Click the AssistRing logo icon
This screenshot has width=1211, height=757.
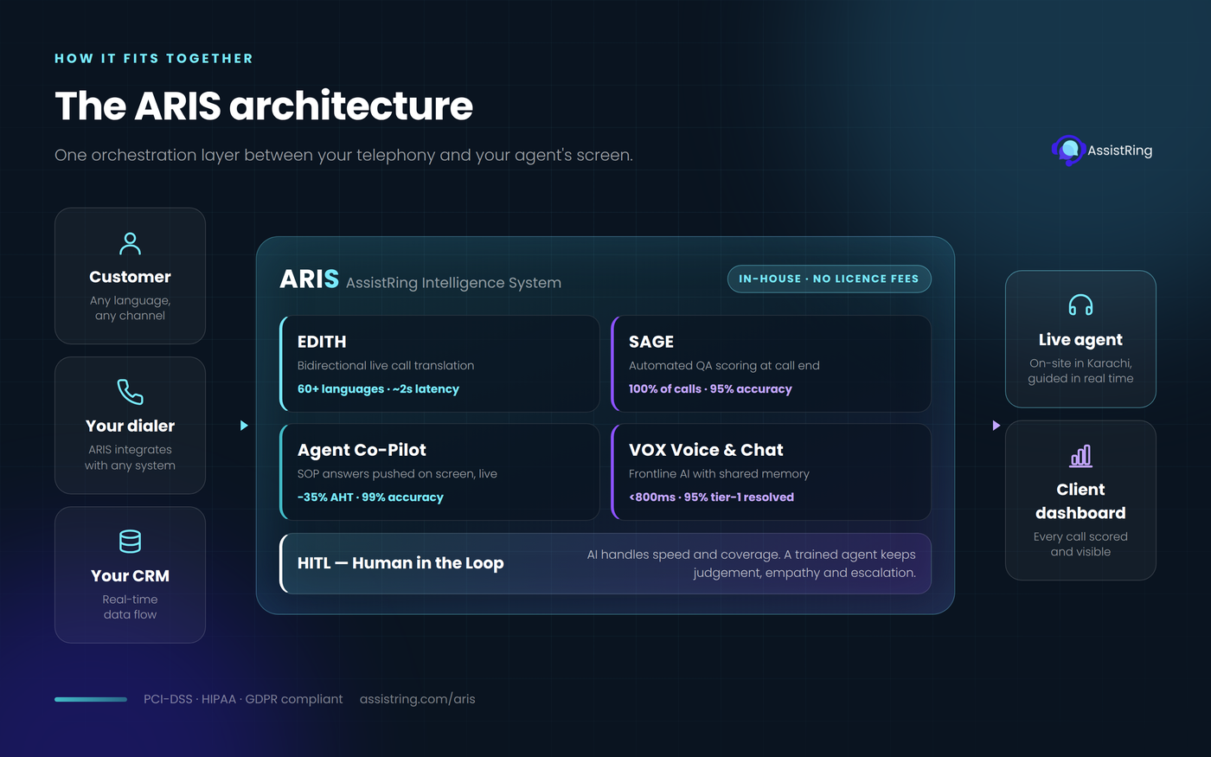pyautogui.click(x=1068, y=151)
